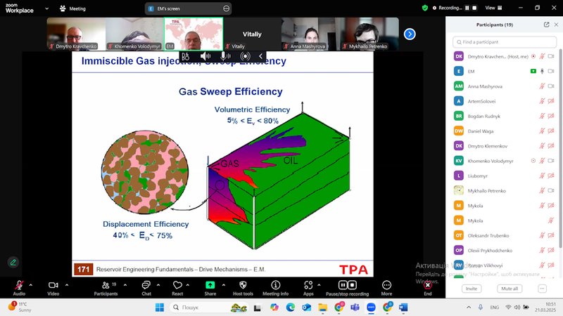Screen dimensions: 563x316
Task: Click the Invite button
Action: 472,289
